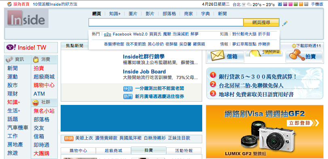
Task: Open the Inside社群行銷學 headline
Action: coord(144,56)
